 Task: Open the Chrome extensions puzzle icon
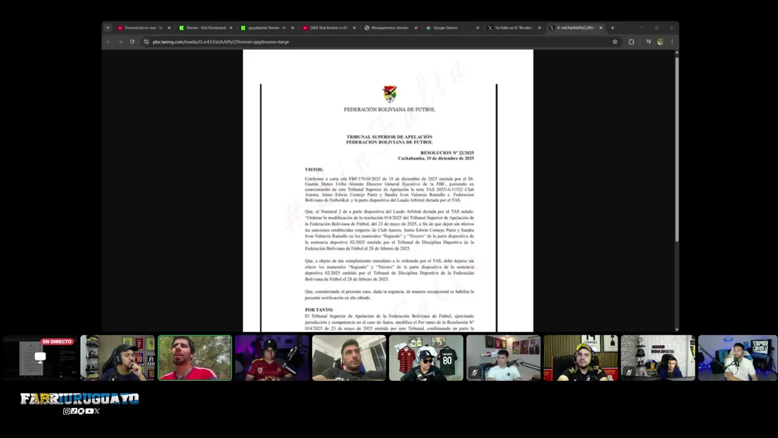[631, 41]
